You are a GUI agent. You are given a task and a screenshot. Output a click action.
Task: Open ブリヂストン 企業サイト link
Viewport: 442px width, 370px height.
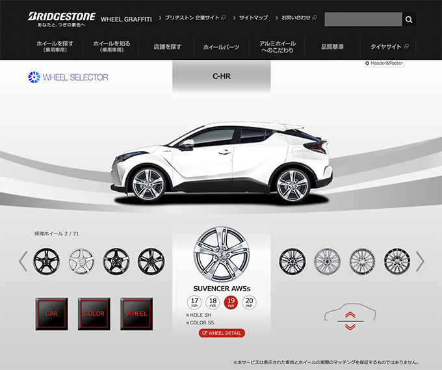(195, 18)
